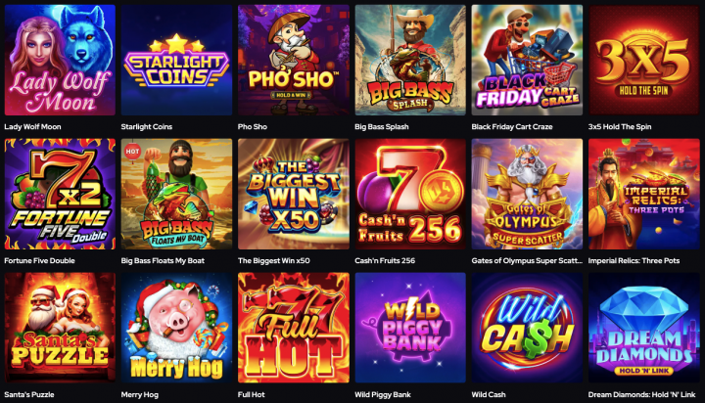Open the Lady Wolf Moon game thumbnail
Viewport: 705px width, 403px height.
[x=60, y=61]
